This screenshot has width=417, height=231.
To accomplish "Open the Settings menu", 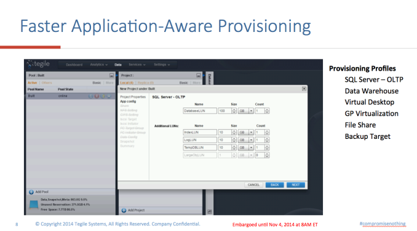I will click(x=162, y=65).
